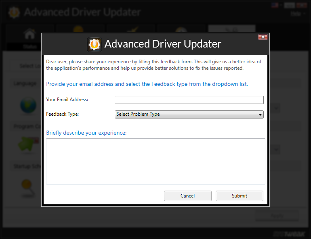Cancel the feedback dialog
This screenshot has height=239, width=311.
coord(188,196)
